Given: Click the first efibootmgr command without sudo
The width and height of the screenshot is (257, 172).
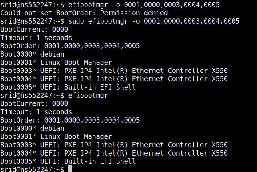Looking at the screenshot, I should coord(144,5).
